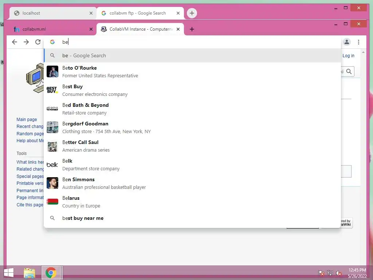
Task: Open the Special pages link
Action: coord(30,176)
